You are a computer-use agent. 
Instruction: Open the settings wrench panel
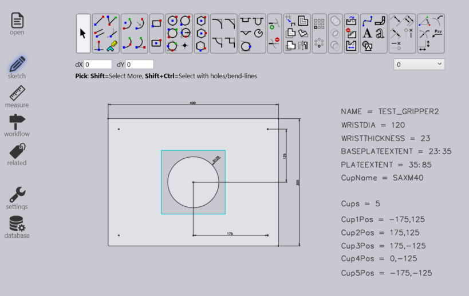(17, 198)
